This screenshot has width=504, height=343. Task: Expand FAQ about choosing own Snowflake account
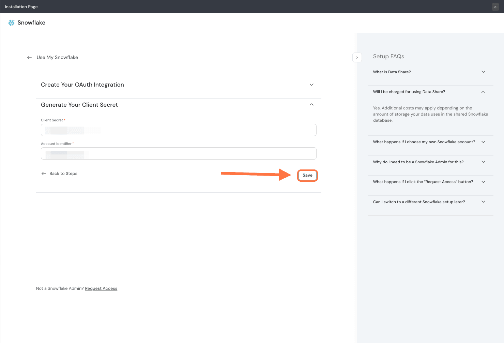pyautogui.click(x=483, y=142)
